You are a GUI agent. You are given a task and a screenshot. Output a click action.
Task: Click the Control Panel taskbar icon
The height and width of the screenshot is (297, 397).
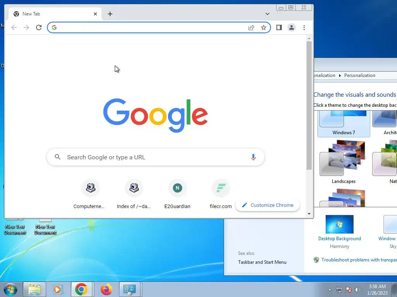[x=129, y=289]
